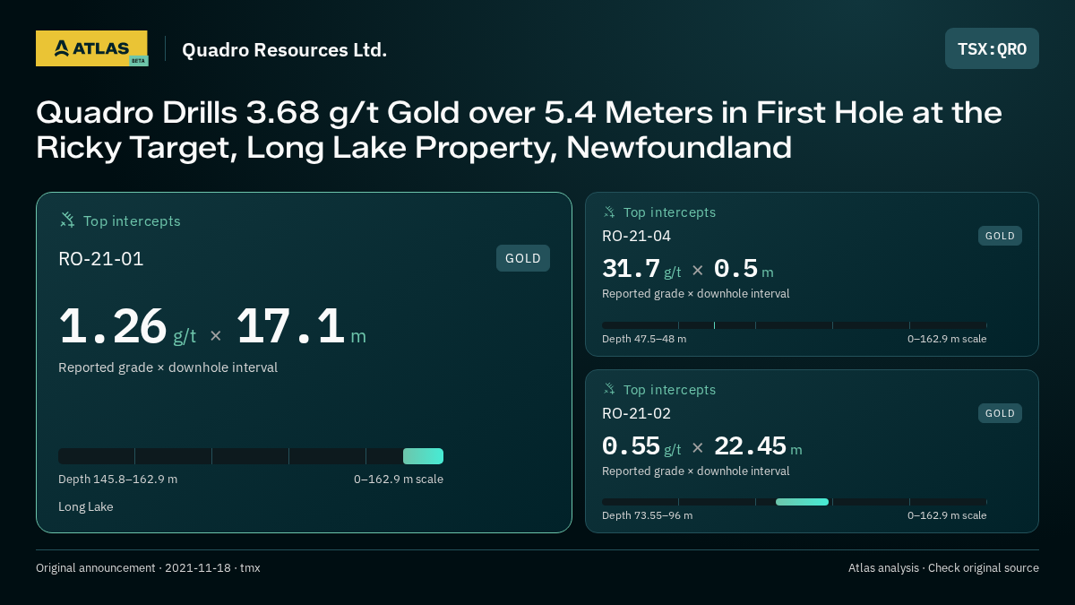Click the hole ID RO-21-04
The width and height of the screenshot is (1075, 605).
click(636, 236)
